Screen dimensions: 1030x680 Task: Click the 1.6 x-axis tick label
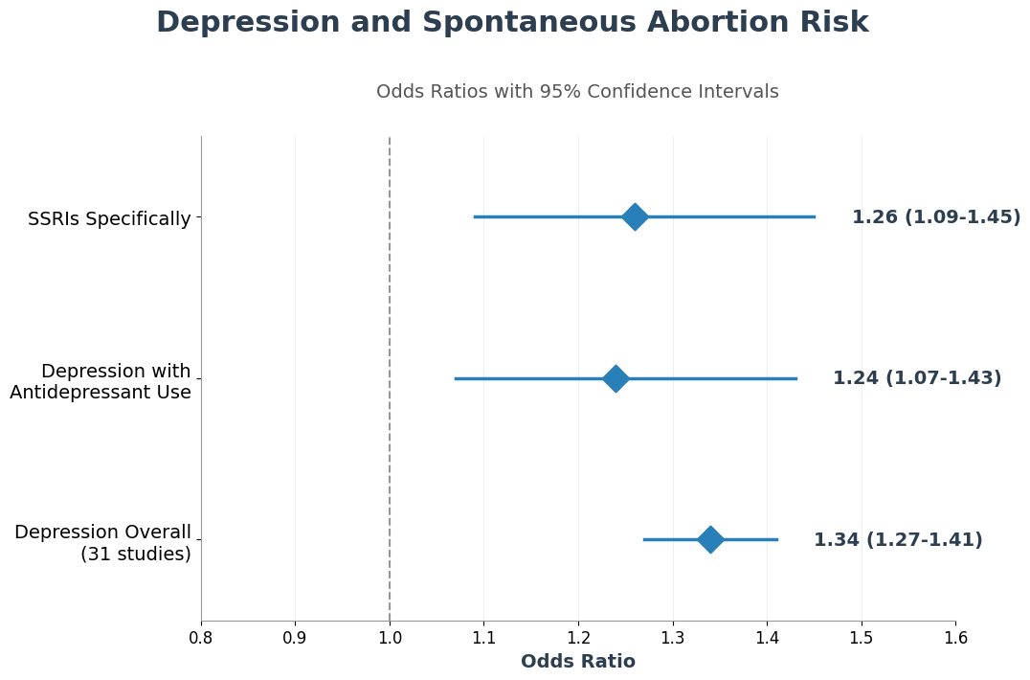click(955, 638)
